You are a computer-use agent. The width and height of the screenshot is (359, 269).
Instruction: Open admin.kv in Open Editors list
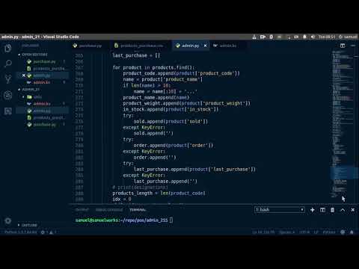coord(42,82)
